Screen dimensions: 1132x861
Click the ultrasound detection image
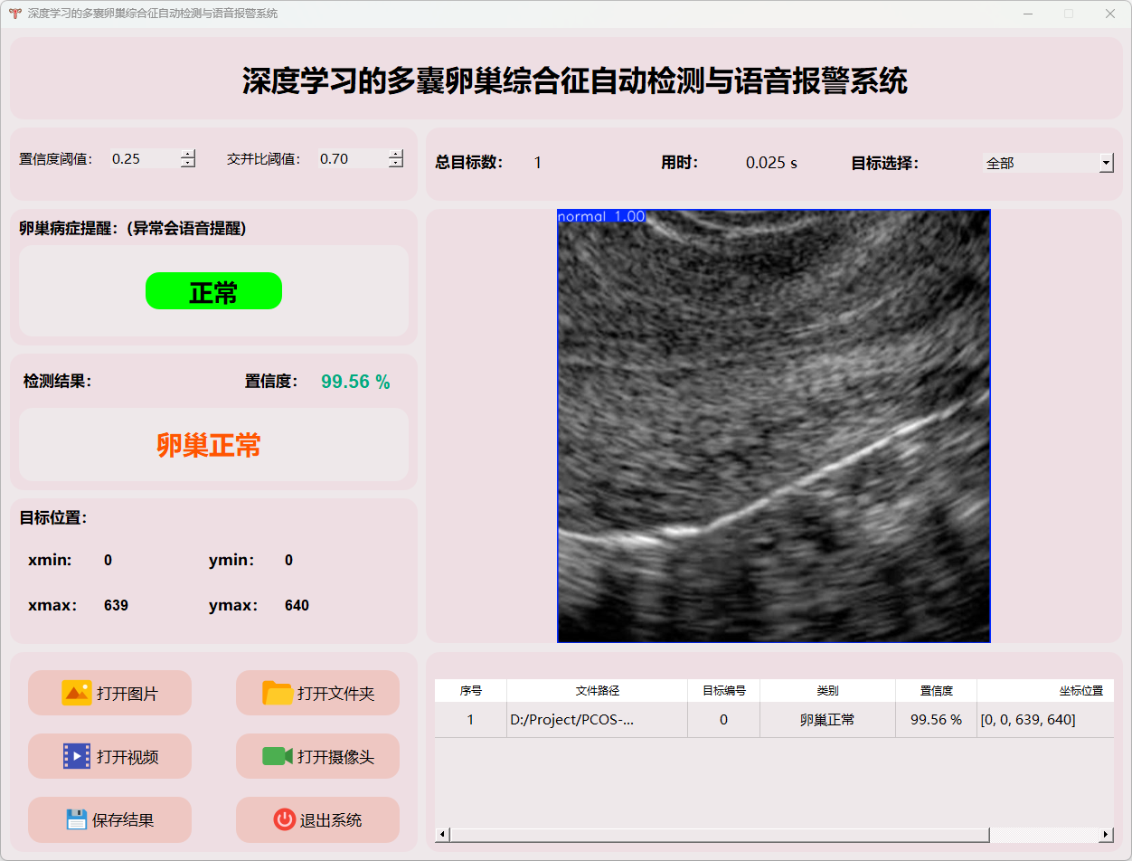(774, 426)
